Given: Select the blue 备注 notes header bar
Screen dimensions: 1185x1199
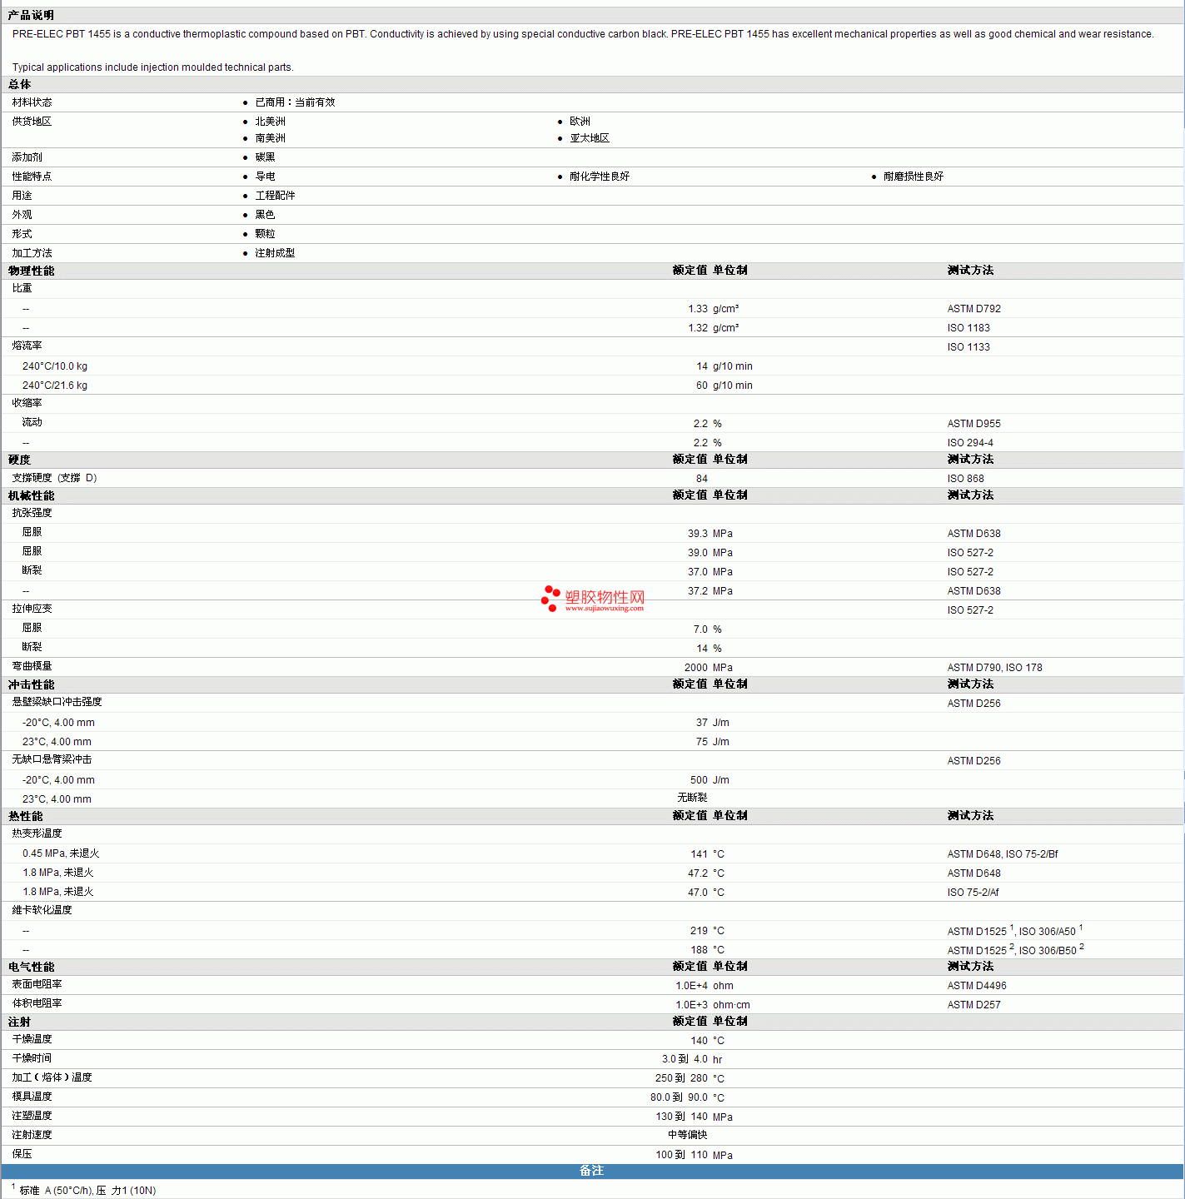Looking at the screenshot, I should coord(592,1171).
